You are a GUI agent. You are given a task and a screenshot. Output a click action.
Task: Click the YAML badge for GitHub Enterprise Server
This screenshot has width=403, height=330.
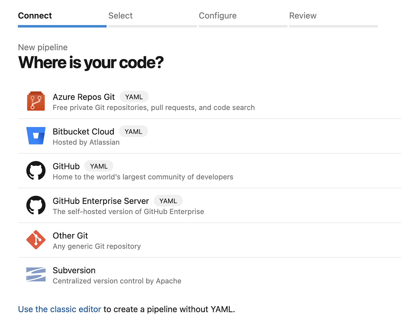(168, 201)
